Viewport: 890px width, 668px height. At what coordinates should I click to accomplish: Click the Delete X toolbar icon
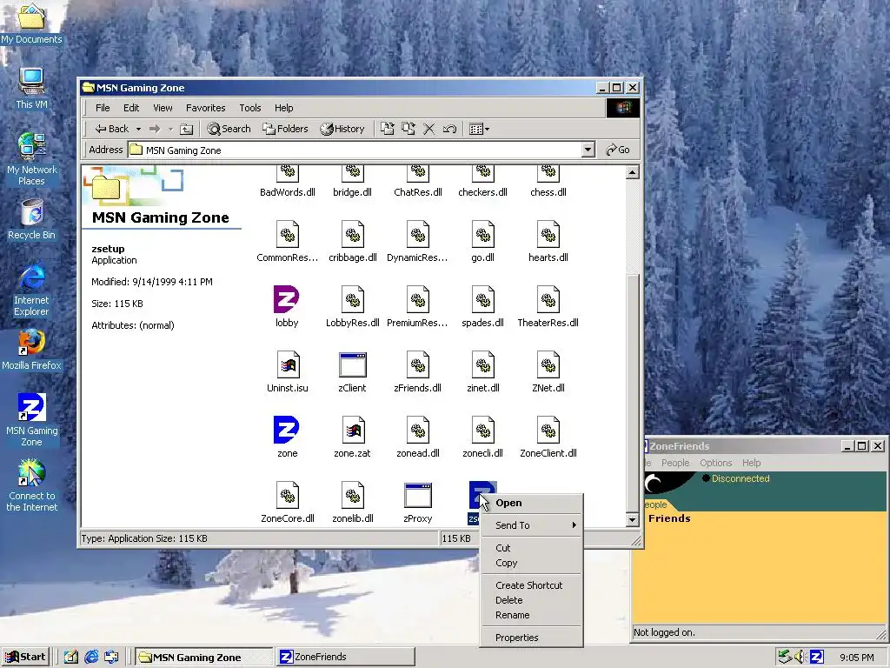(429, 129)
